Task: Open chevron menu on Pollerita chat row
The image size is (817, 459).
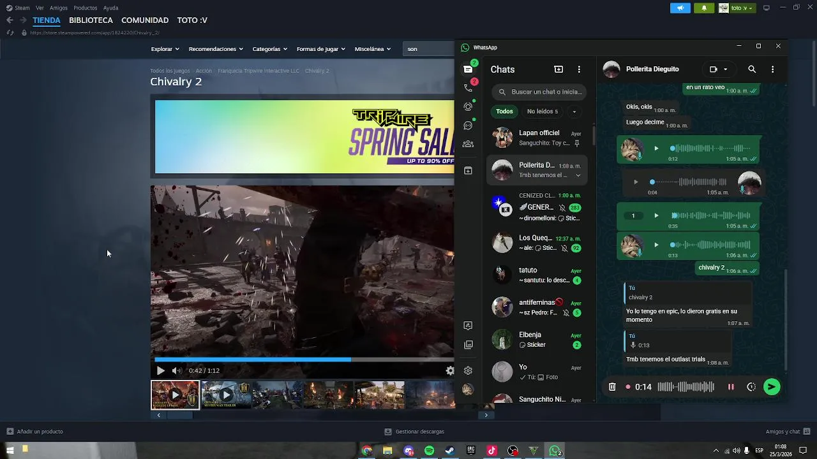Action: point(578,175)
